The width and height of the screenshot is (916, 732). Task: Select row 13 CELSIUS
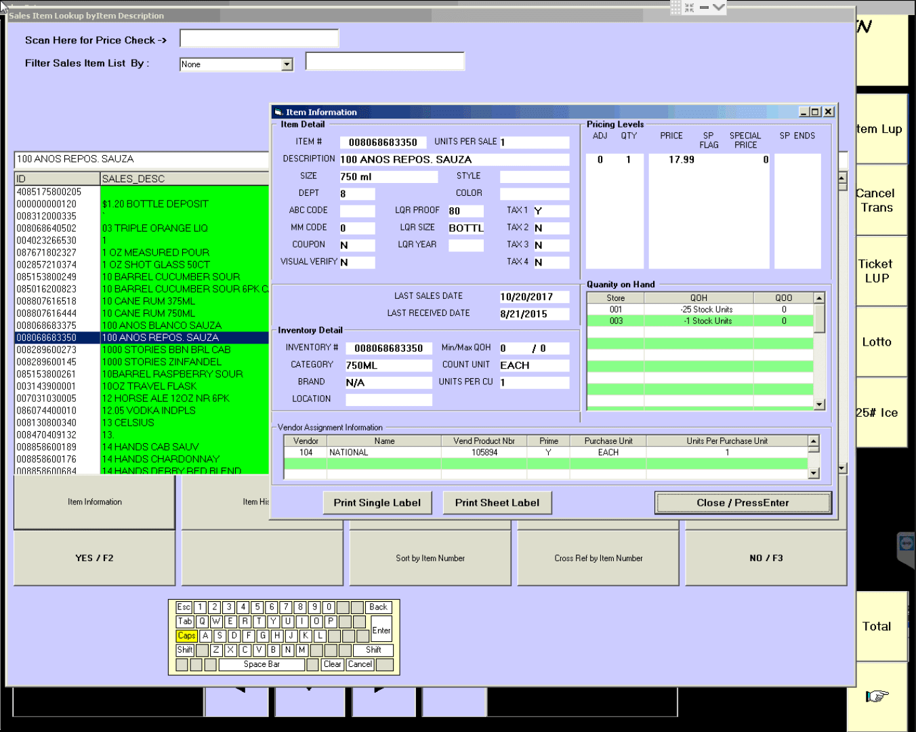coord(142,422)
